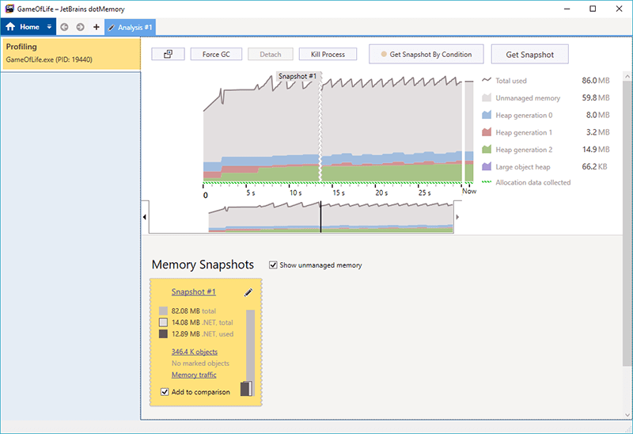Take a snapshot with Get Snapshot
The image size is (633, 434).
coord(529,55)
